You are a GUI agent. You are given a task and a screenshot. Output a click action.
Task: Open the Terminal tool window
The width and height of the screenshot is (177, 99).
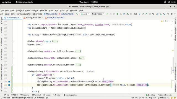37,95
